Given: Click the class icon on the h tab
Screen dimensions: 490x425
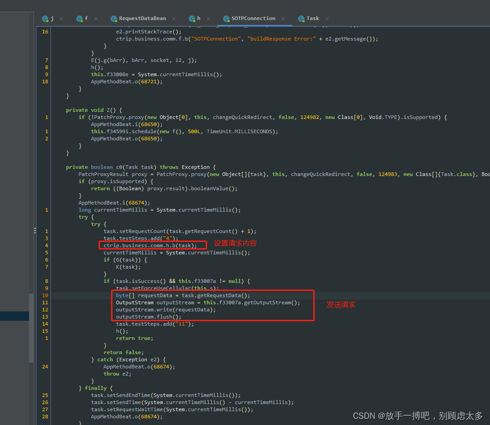Looking at the screenshot, I should tap(192, 19).
